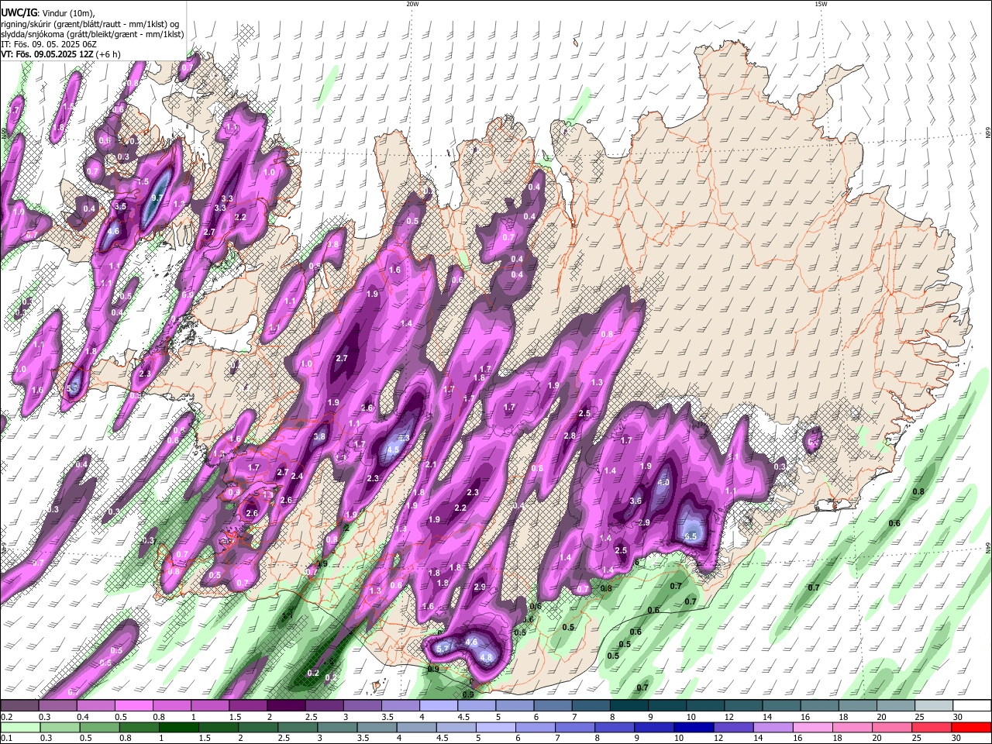This screenshot has width=992, height=744.
Task: Pick the deep navy swatch between 10 and 12, lower legend
Action: click(x=692, y=727)
